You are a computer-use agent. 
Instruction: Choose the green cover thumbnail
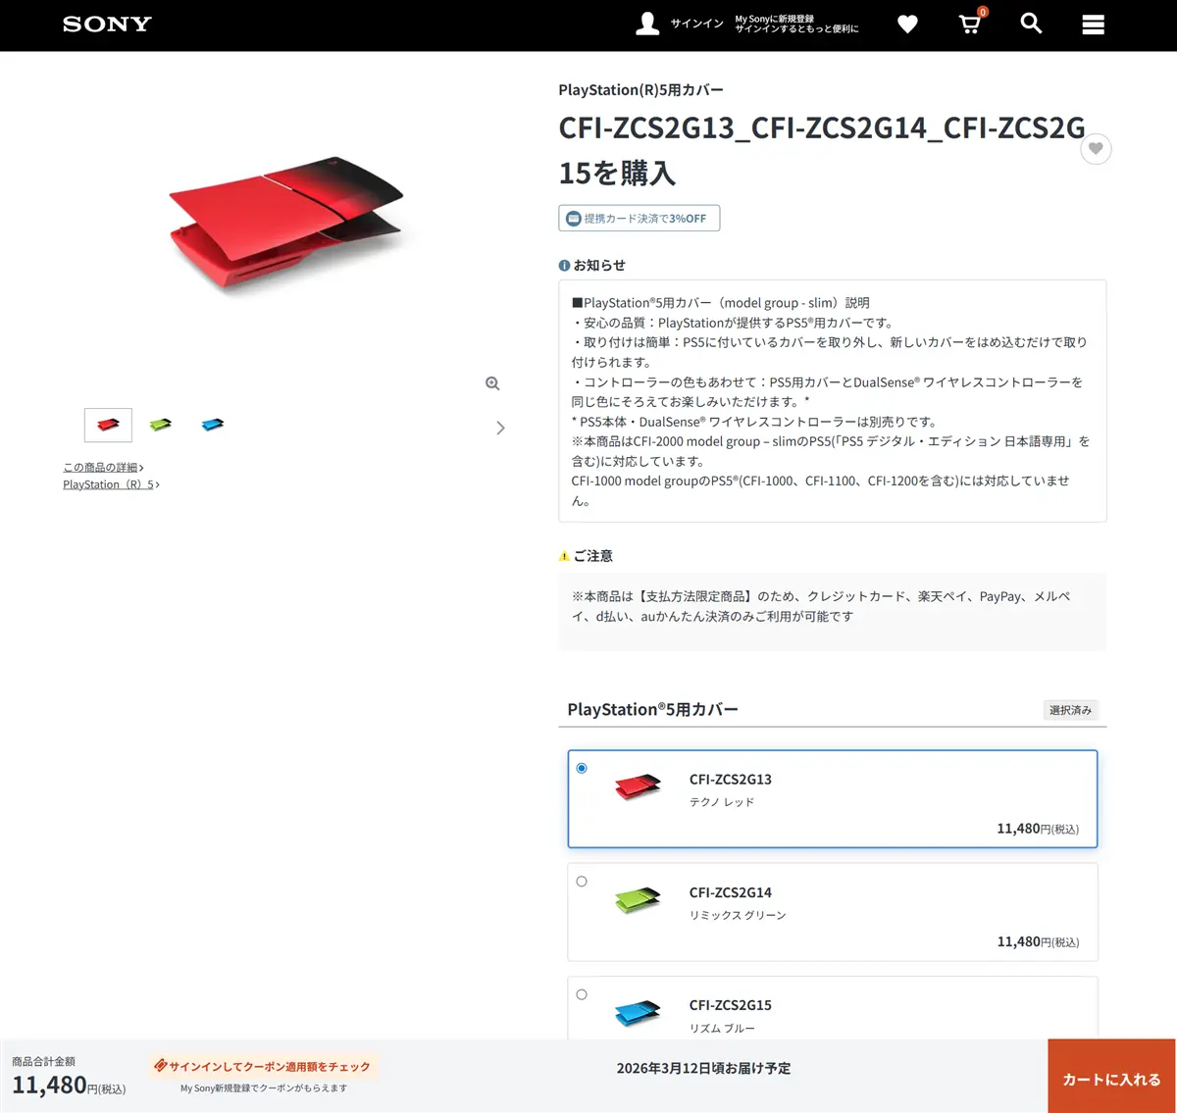pyautogui.click(x=160, y=425)
